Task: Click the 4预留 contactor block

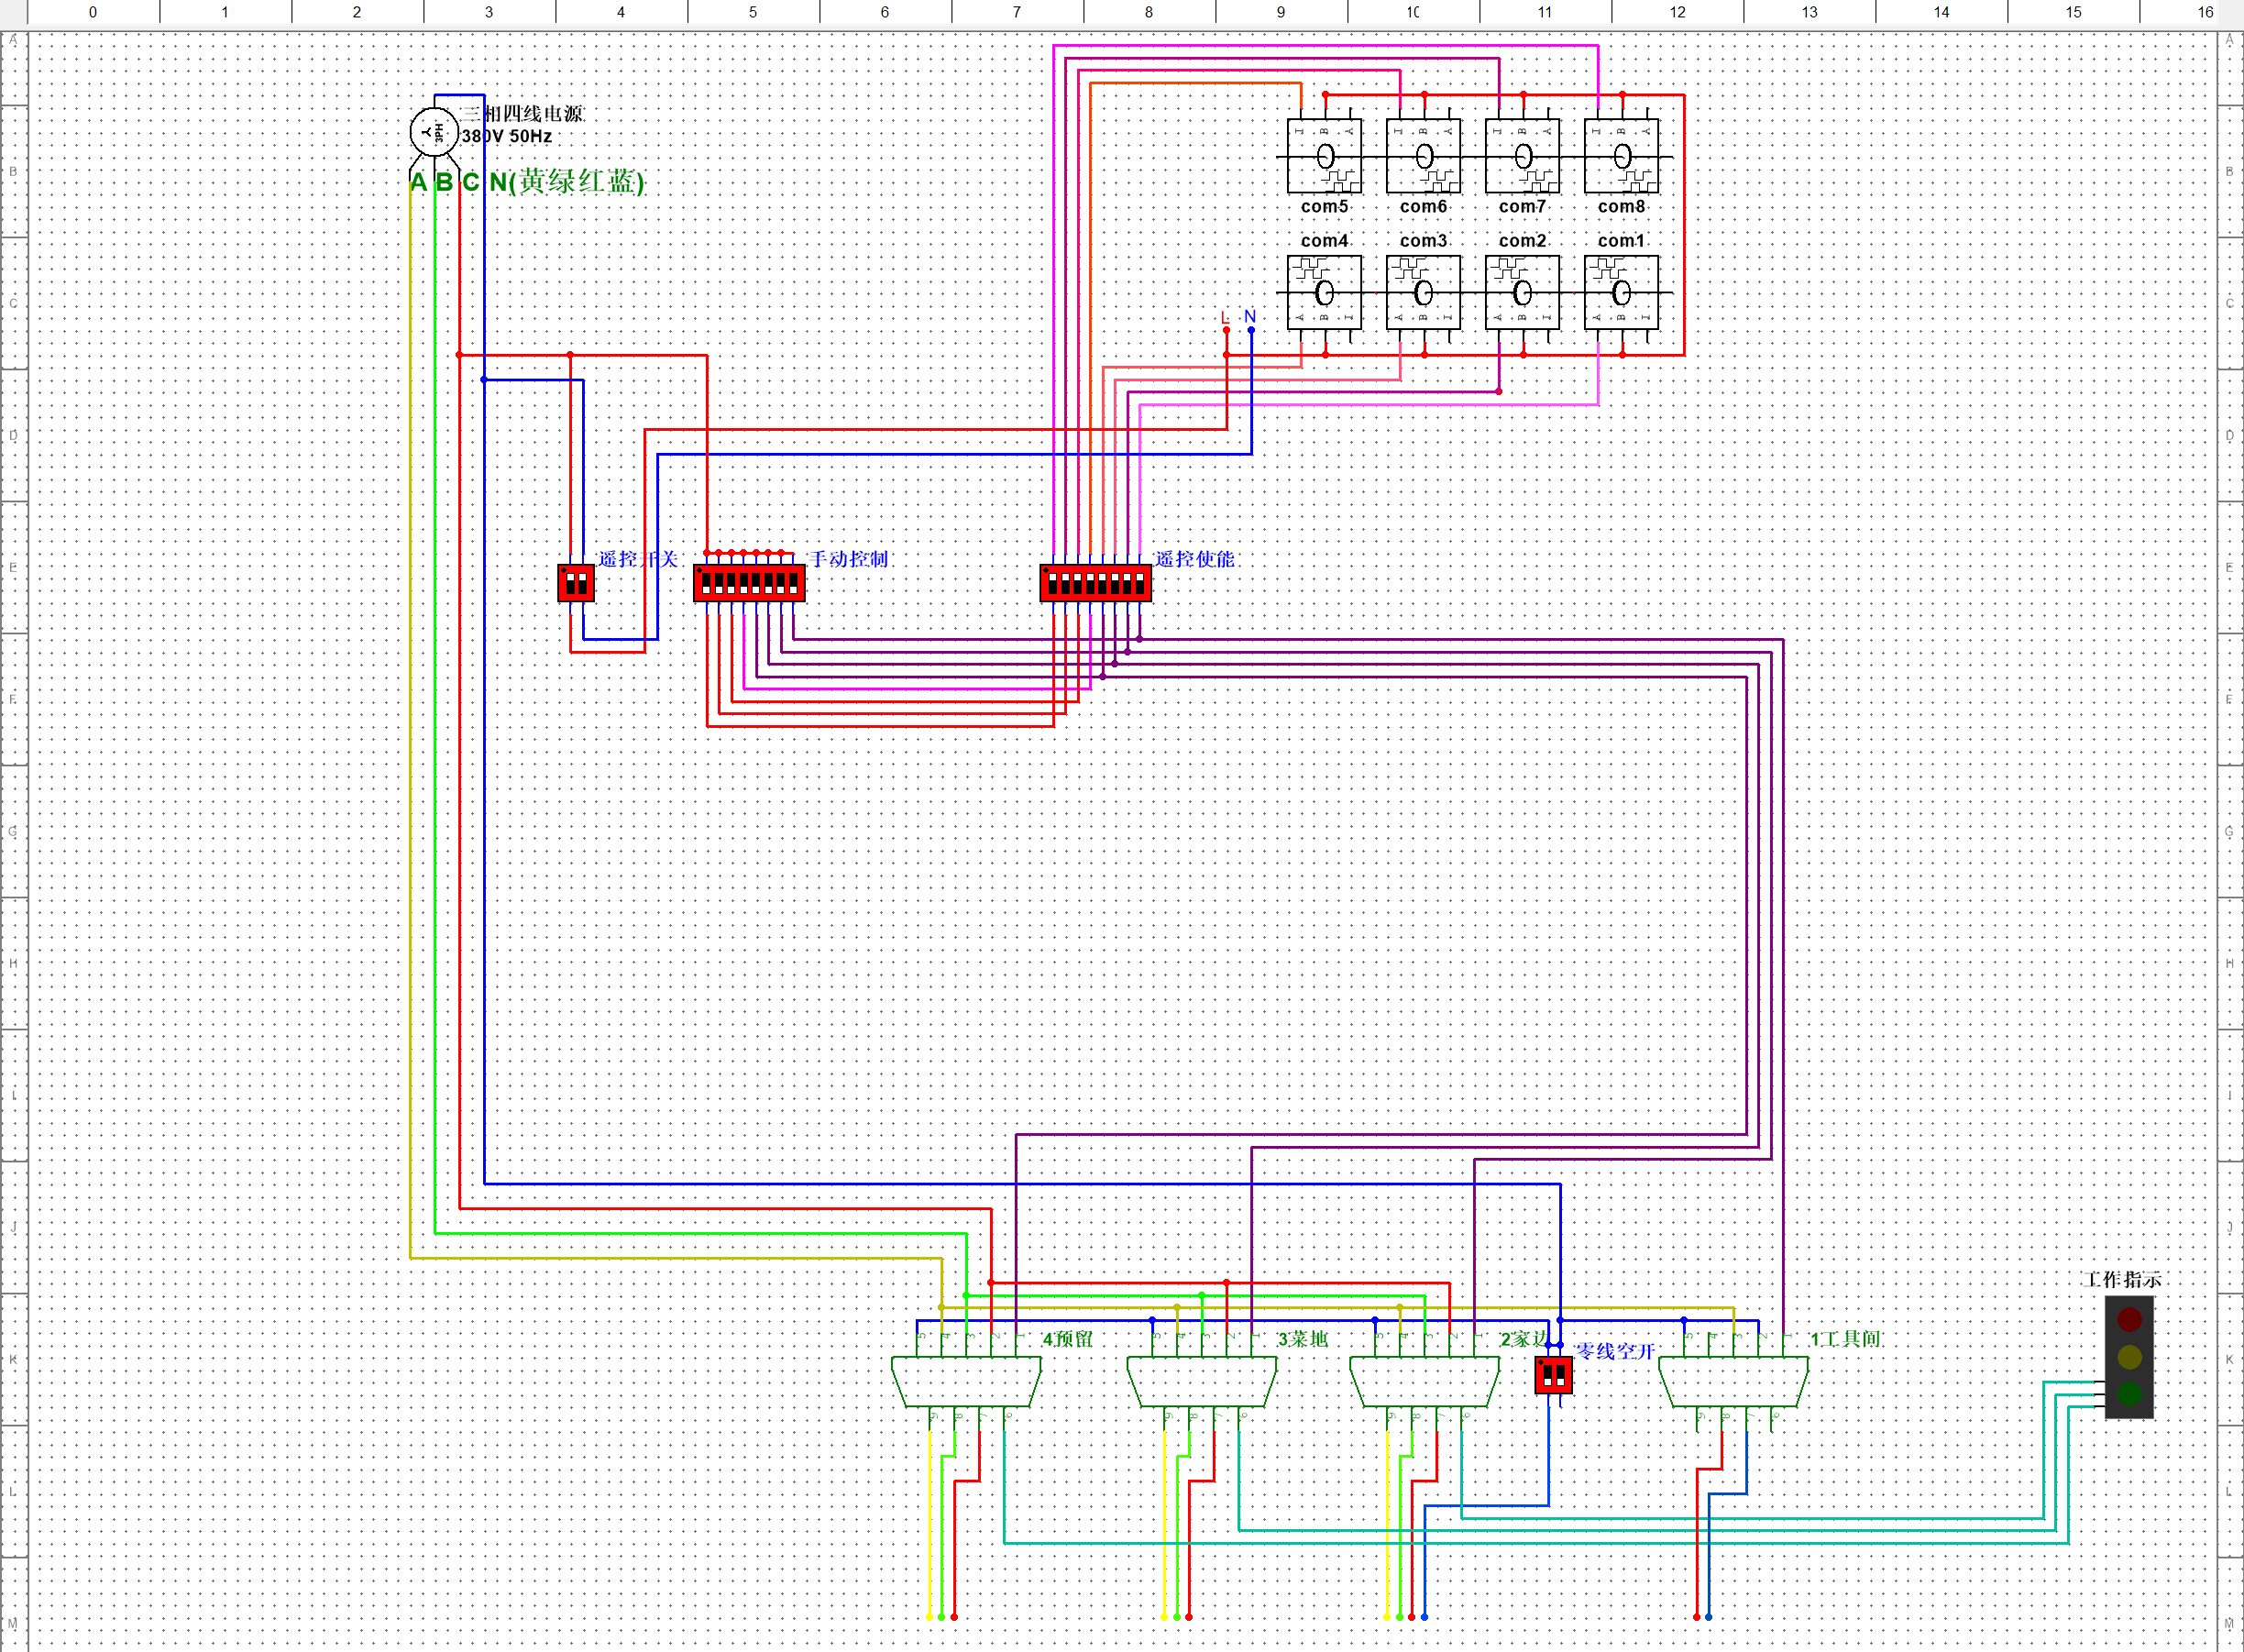Action: 966,1381
